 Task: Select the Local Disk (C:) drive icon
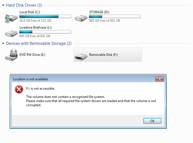coord(11,18)
